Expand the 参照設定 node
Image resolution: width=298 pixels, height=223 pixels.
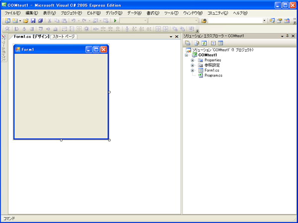click(x=193, y=65)
